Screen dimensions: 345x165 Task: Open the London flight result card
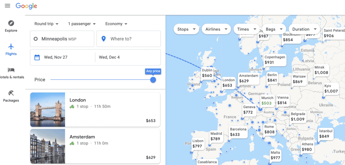[95, 110]
